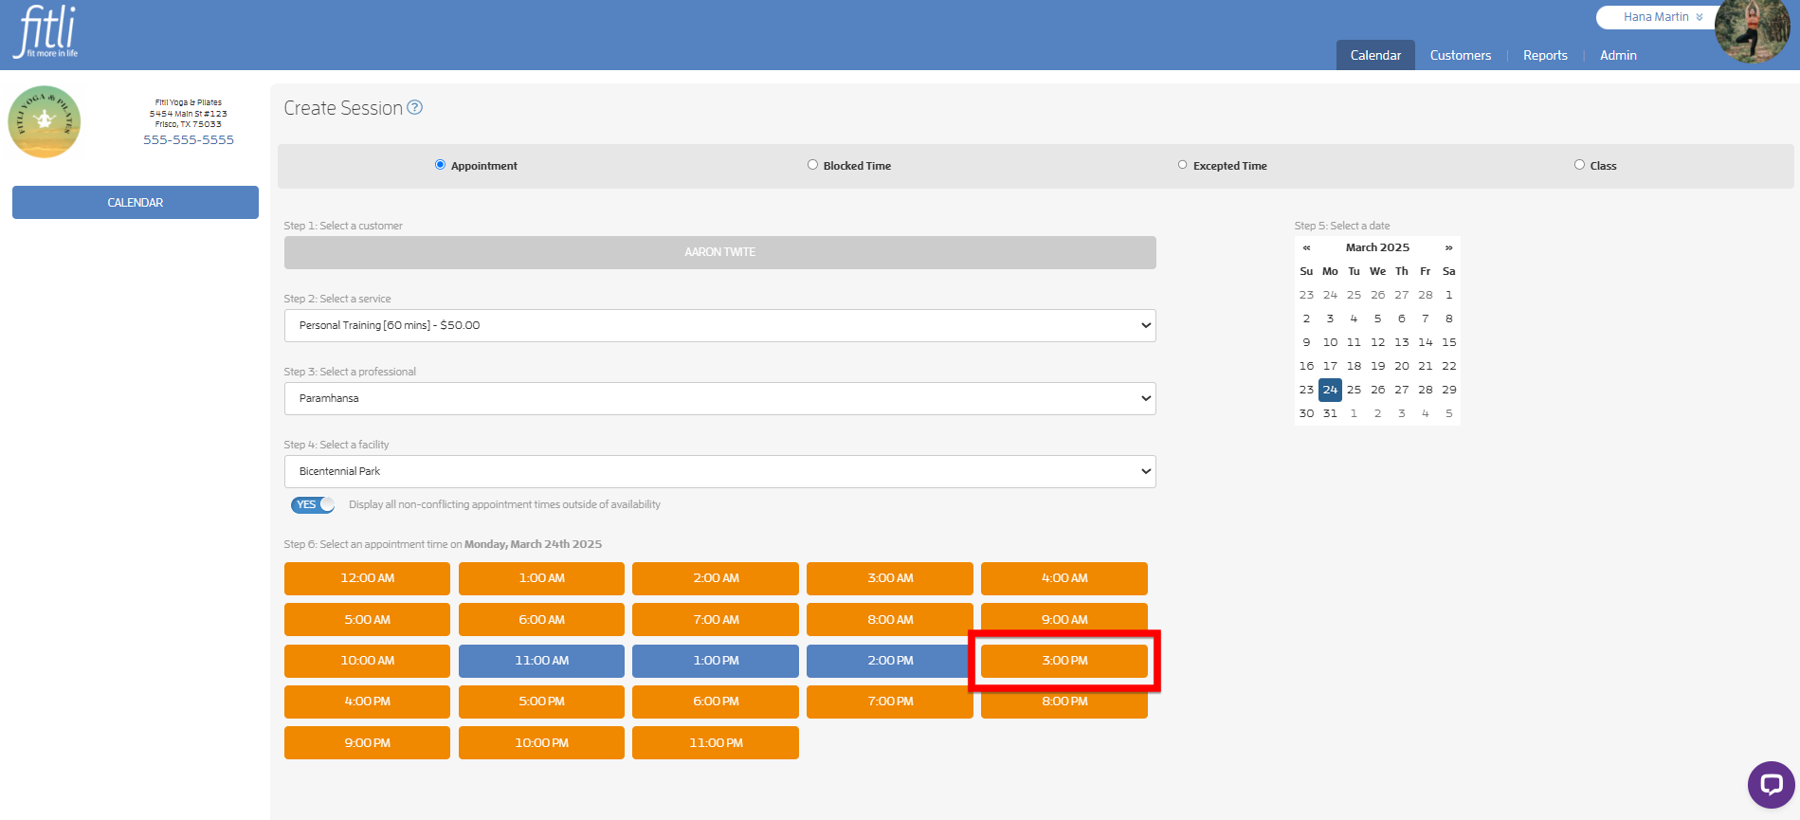Viewport: 1800px width, 820px height.
Task: Pick highlighted March 24 in date picker
Action: pyautogui.click(x=1330, y=390)
